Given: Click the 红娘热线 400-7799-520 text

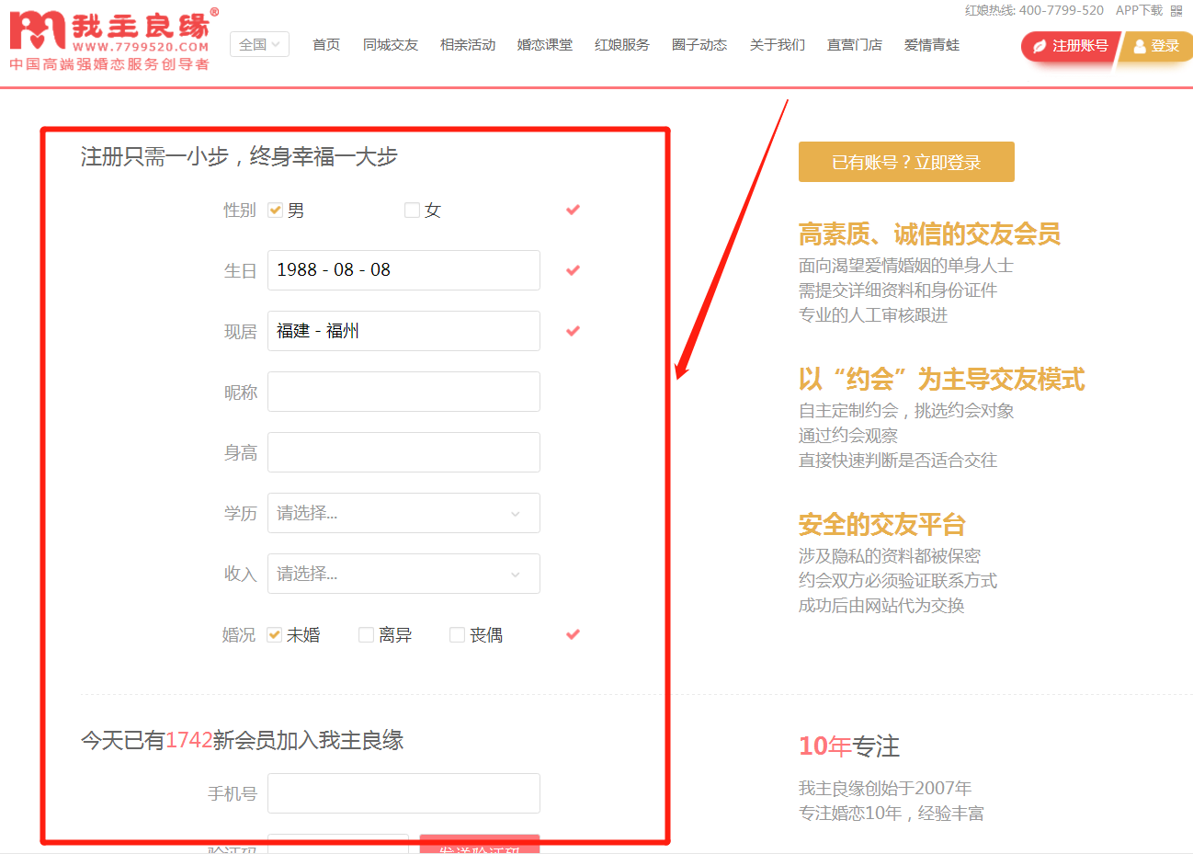Looking at the screenshot, I should pyautogui.click(x=1034, y=10).
